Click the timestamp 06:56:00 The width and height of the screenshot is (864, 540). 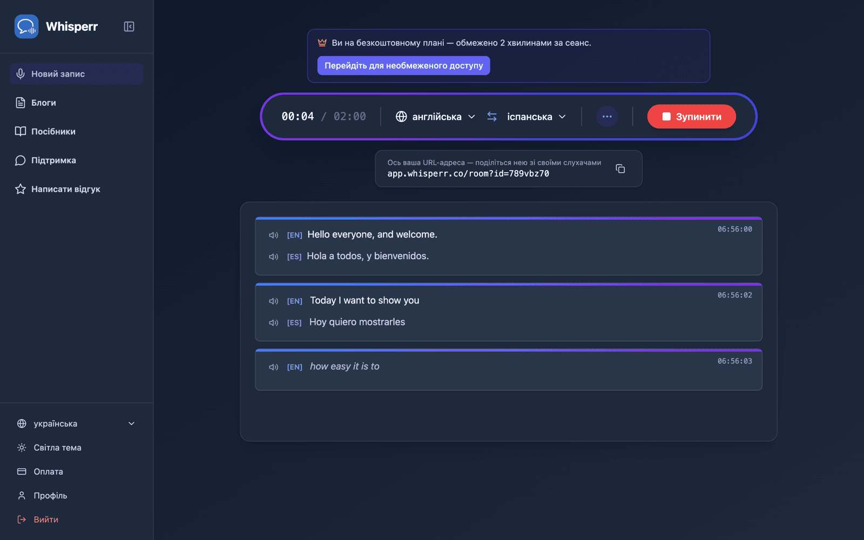coord(734,229)
